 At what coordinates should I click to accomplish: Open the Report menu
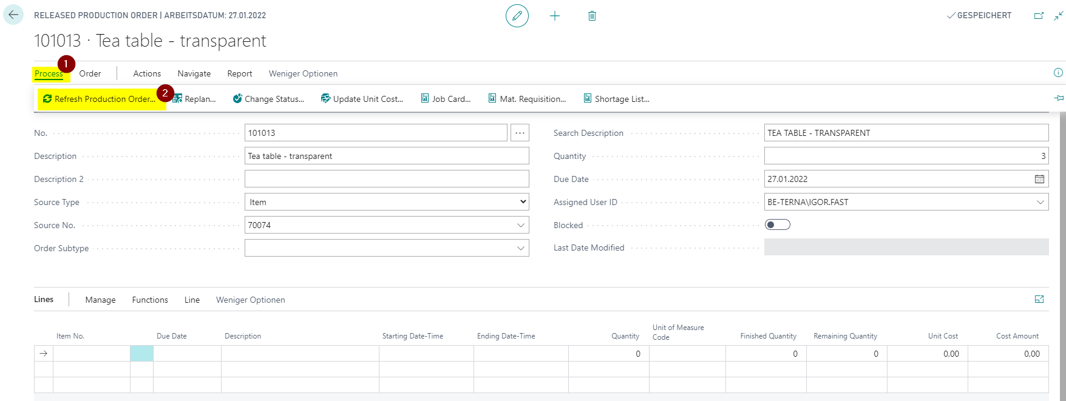click(240, 73)
